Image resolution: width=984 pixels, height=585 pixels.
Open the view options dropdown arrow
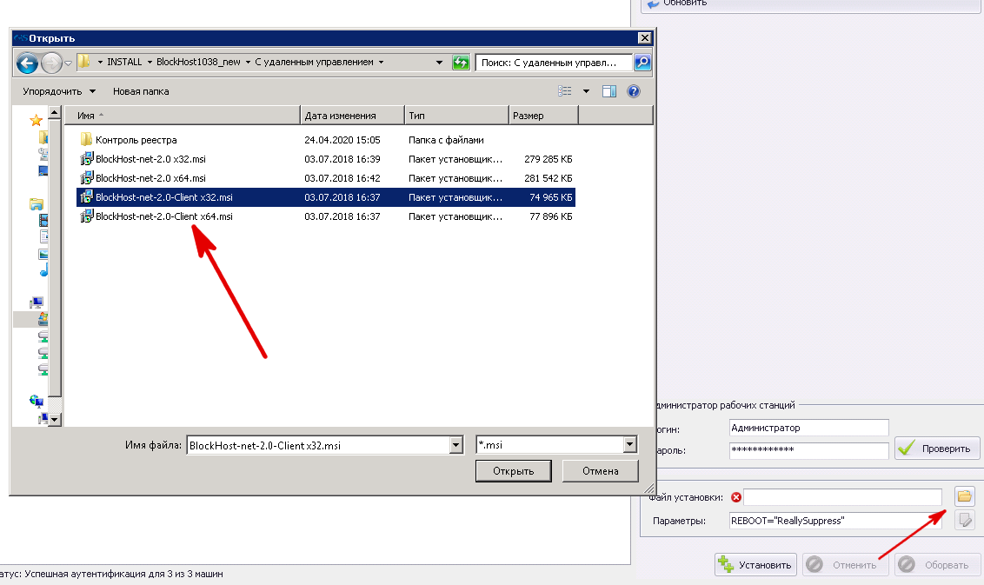coord(586,91)
